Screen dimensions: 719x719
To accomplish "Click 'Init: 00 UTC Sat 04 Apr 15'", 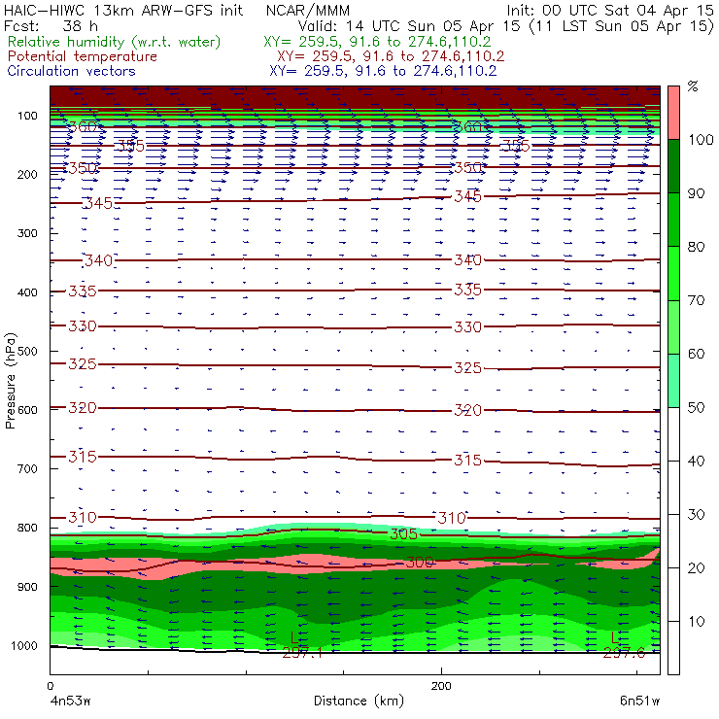I will (x=610, y=10).
